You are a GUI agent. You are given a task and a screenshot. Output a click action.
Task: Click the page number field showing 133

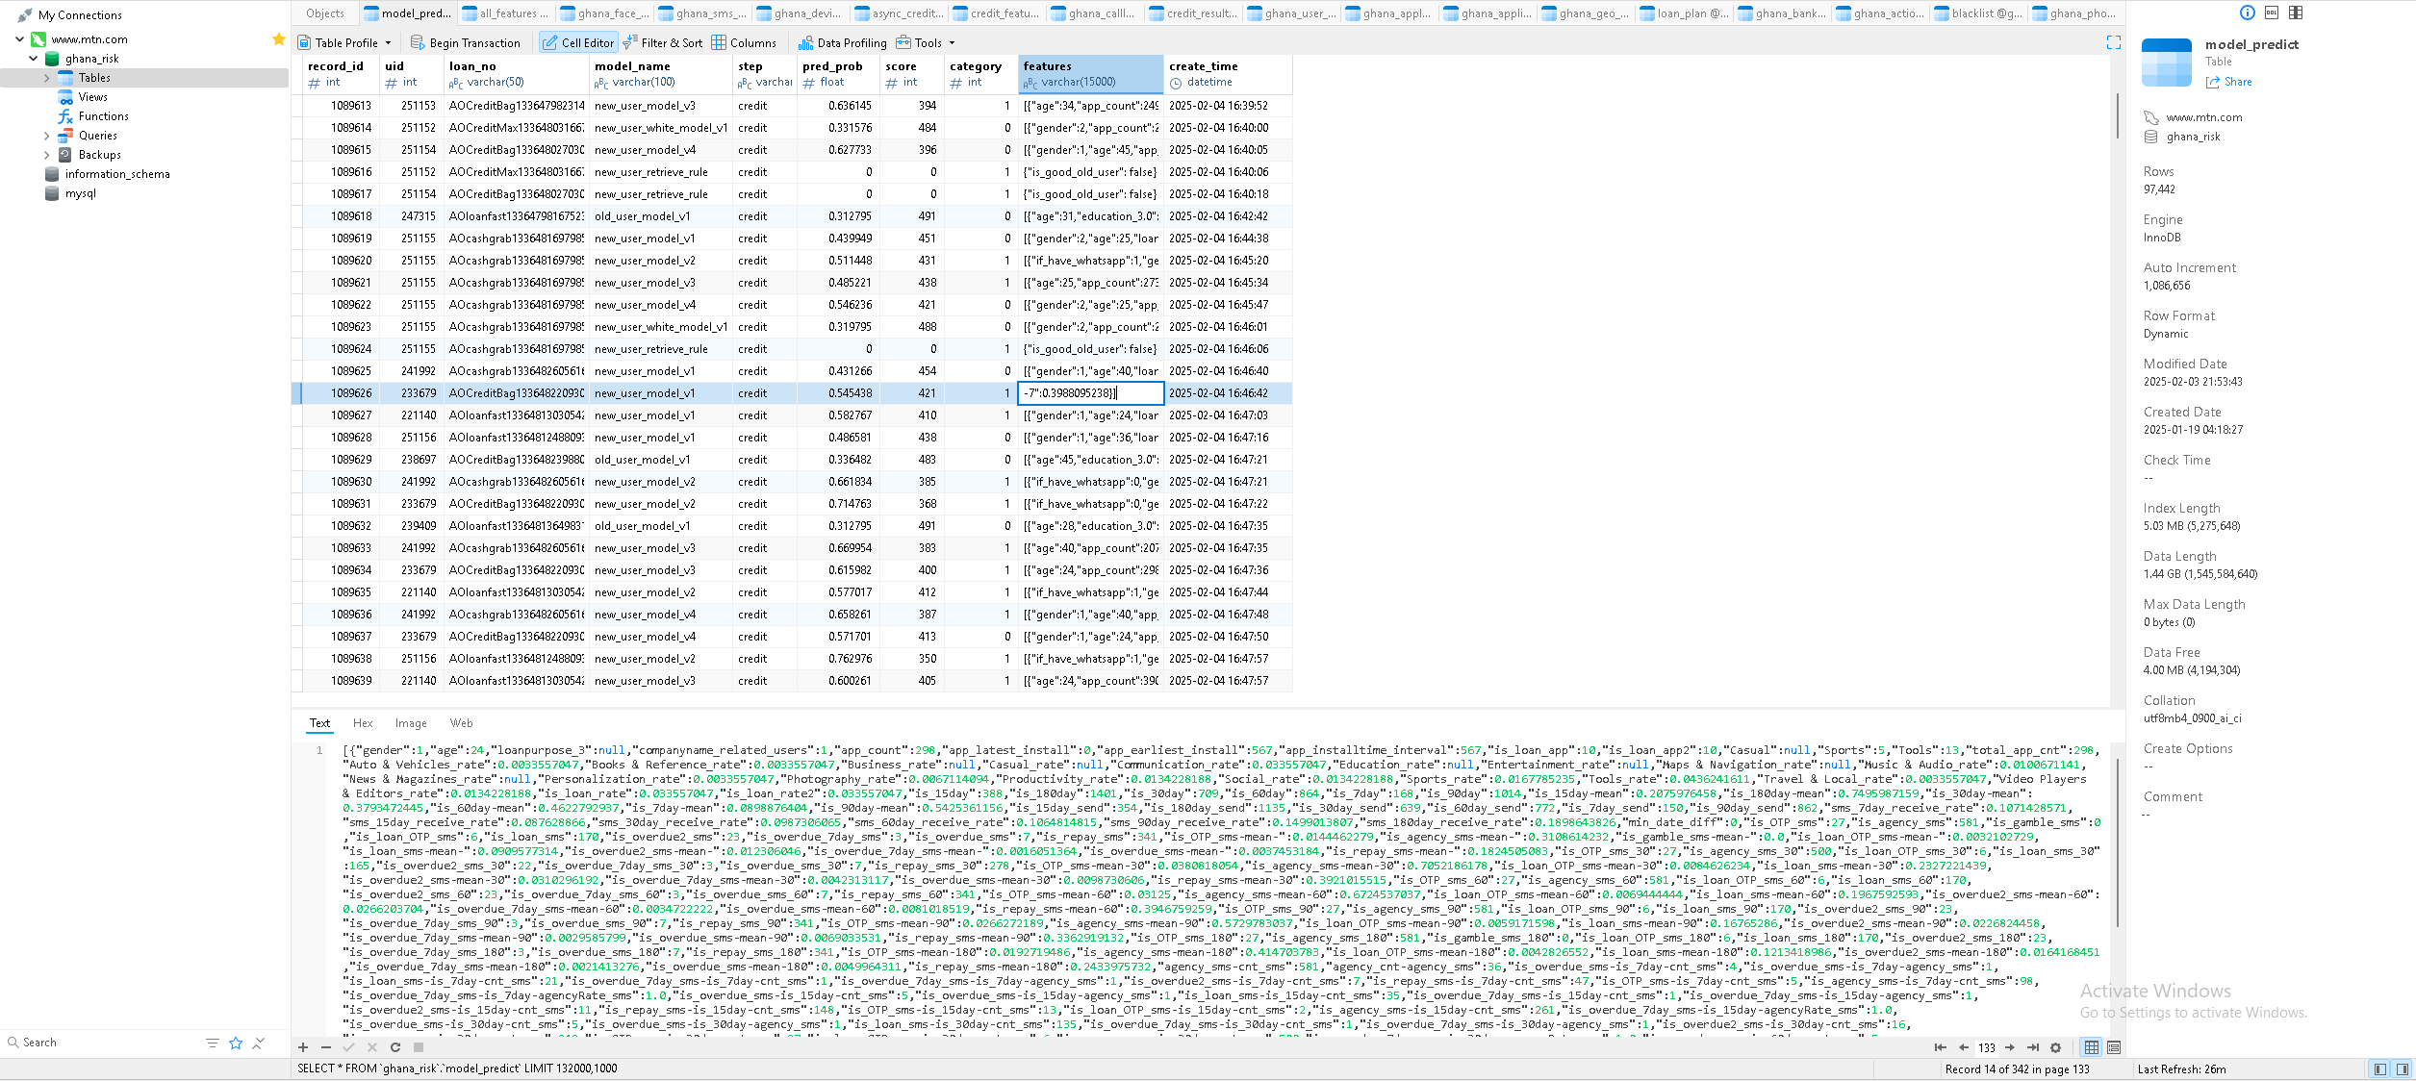coord(1987,1047)
